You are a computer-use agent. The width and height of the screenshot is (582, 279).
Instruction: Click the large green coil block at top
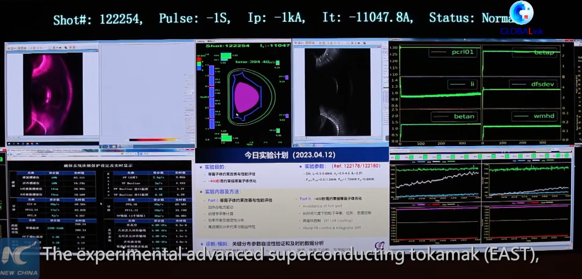pos(226,56)
